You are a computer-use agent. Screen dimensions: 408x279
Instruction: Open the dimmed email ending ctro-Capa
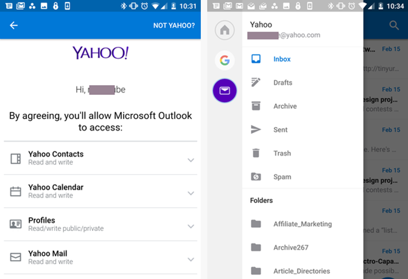coord(385,261)
